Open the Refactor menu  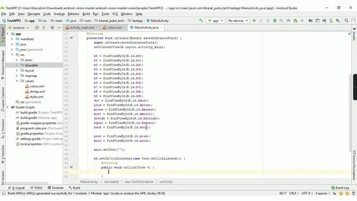73,14
